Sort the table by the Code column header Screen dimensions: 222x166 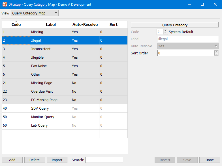click(x=16, y=25)
